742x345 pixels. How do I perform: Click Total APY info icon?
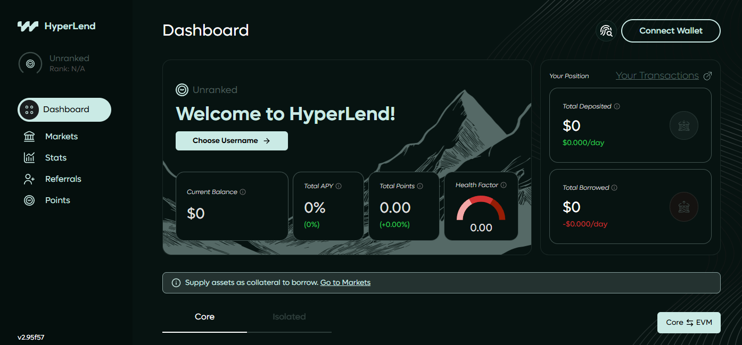click(339, 186)
